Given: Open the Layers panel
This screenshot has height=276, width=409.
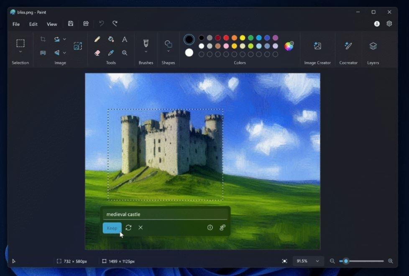Looking at the screenshot, I should coord(373,45).
